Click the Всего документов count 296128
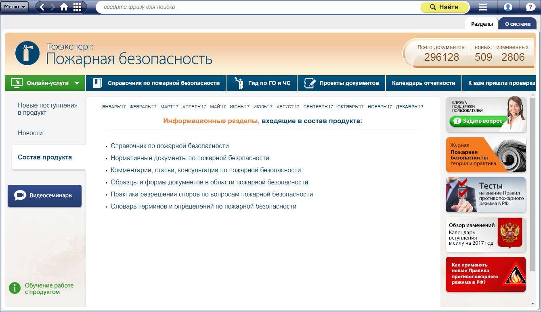This screenshot has width=541, height=312. click(x=442, y=57)
